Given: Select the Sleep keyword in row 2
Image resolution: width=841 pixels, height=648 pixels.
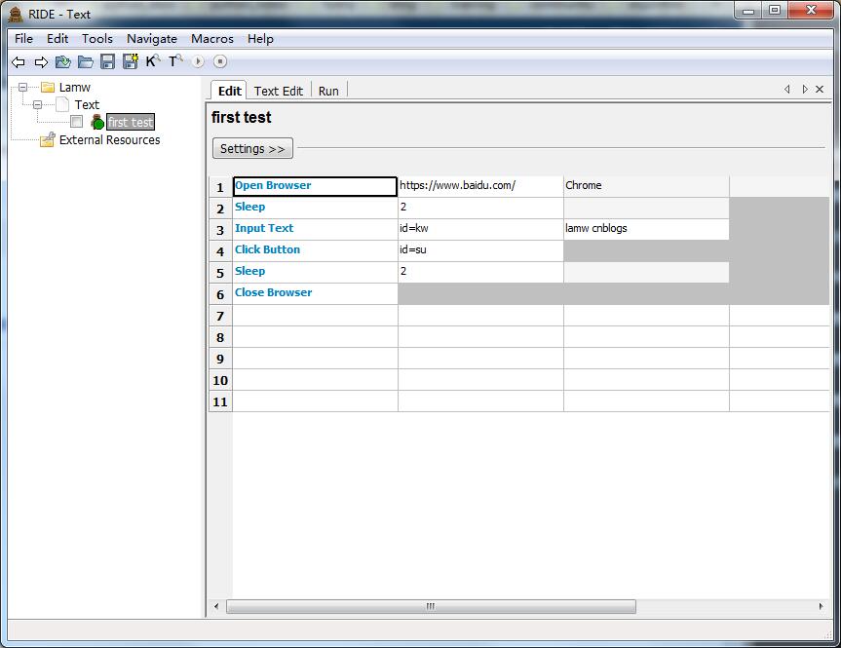Looking at the screenshot, I should click(315, 208).
